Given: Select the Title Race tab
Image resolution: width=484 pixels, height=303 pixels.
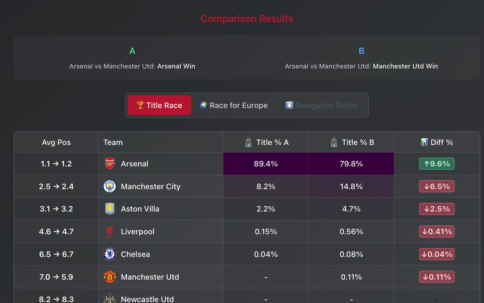Looking at the screenshot, I should [x=159, y=105].
